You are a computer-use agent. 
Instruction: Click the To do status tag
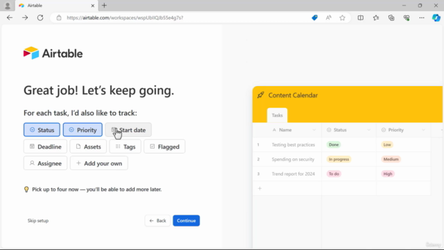pyautogui.click(x=334, y=174)
